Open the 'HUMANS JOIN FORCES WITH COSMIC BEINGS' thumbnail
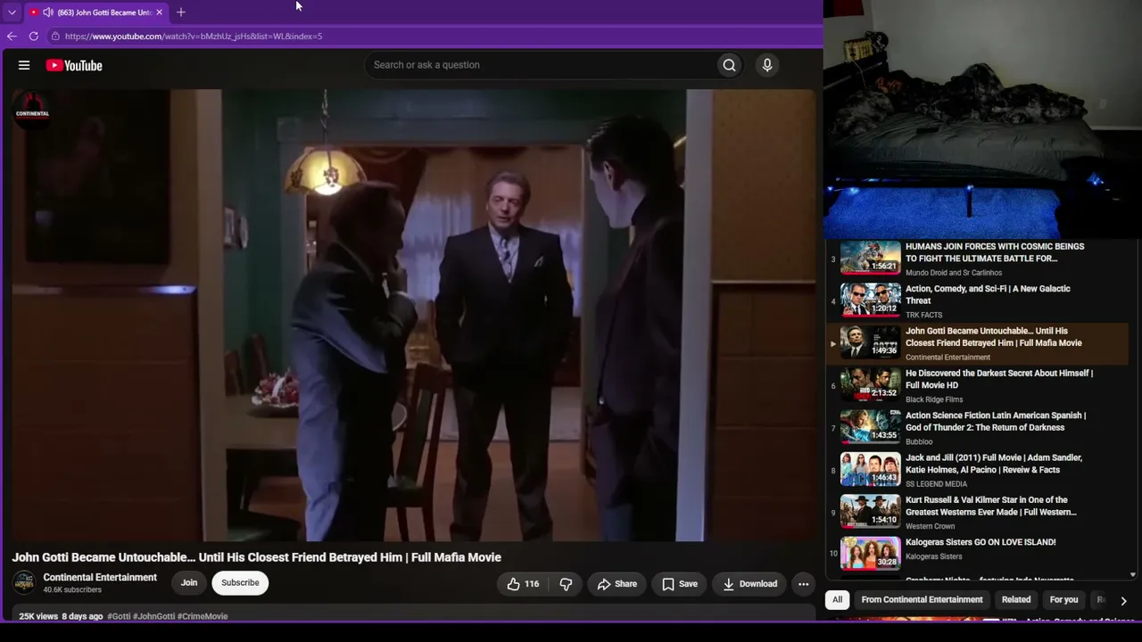1142x642 pixels. (871, 258)
